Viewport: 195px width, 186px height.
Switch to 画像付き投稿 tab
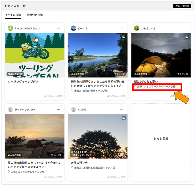pos(35,15)
